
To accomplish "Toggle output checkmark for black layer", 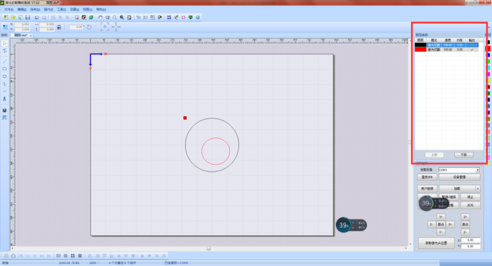I will click(472, 45).
